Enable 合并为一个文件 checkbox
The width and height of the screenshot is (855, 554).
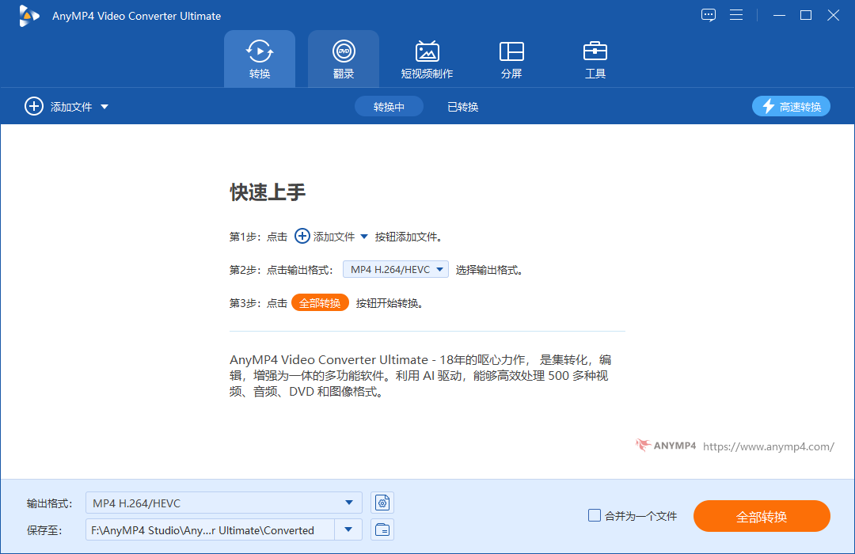coord(594,515)
